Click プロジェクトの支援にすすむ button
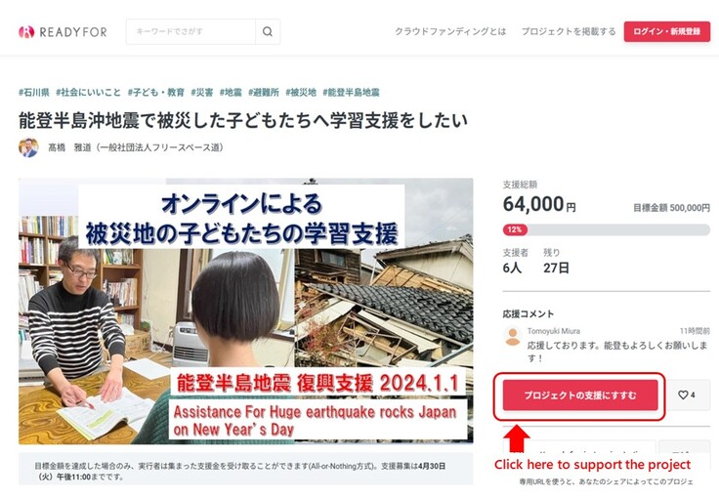 [580, 394]
